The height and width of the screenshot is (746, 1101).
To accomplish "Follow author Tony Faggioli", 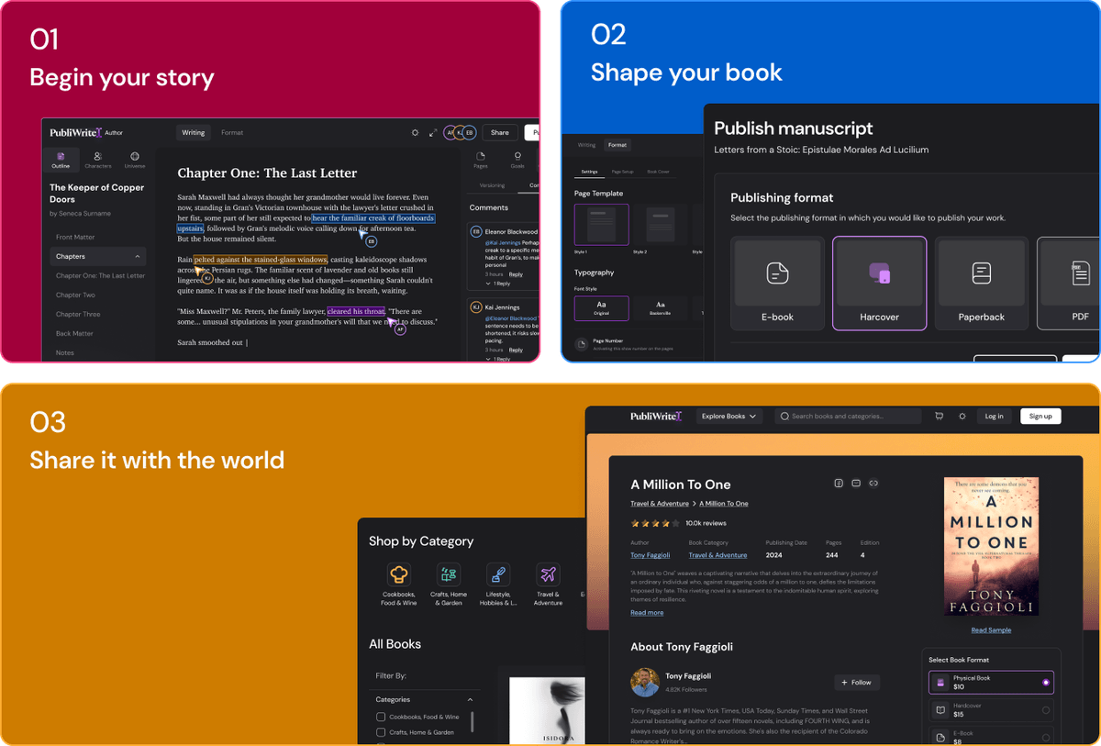I will (856, 682).
